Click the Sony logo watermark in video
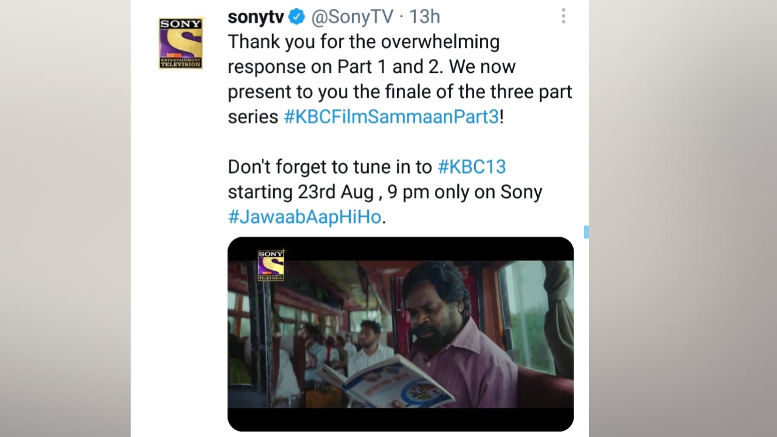The height and width of the screenshot is (437, 777). 271,265
